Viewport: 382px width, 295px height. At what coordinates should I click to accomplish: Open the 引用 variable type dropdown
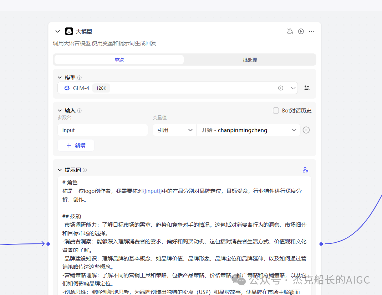click(175, 130)
